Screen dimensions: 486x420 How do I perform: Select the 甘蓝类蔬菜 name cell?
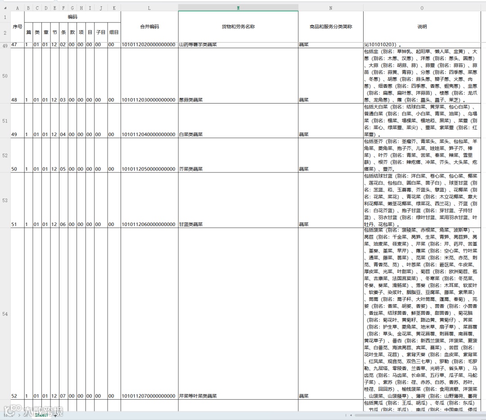tap(238, 200)
